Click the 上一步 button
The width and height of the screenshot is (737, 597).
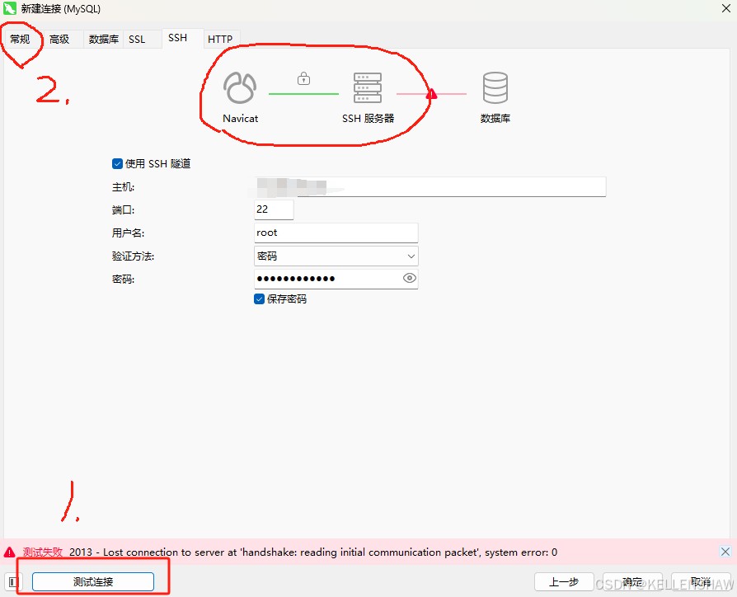point(564,582)
